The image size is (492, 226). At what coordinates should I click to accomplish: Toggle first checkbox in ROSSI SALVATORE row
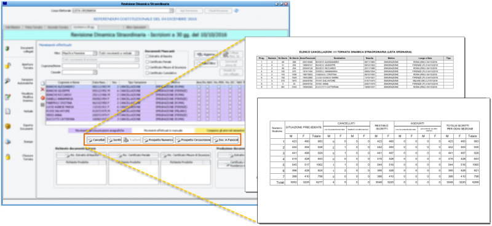[199, 111]
